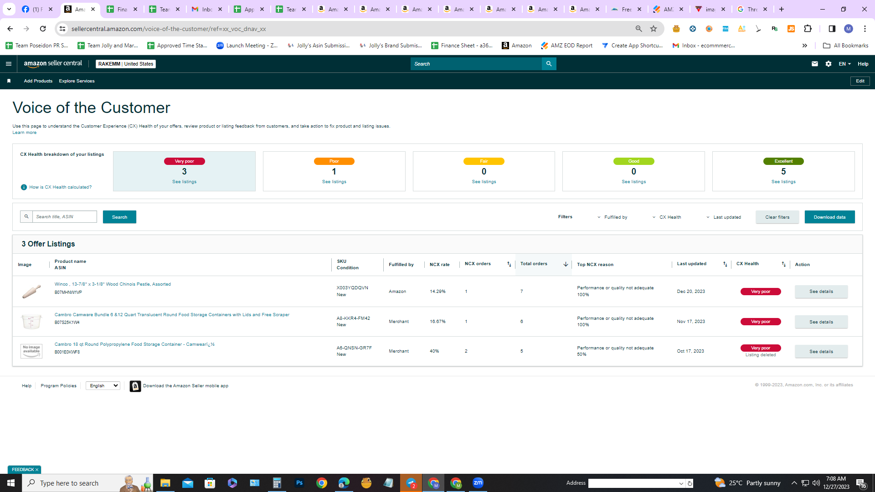Click the Search title, ASIN input field
Image resolution: width=875 pixels, height=492 pixels.
tap(64, 217)
